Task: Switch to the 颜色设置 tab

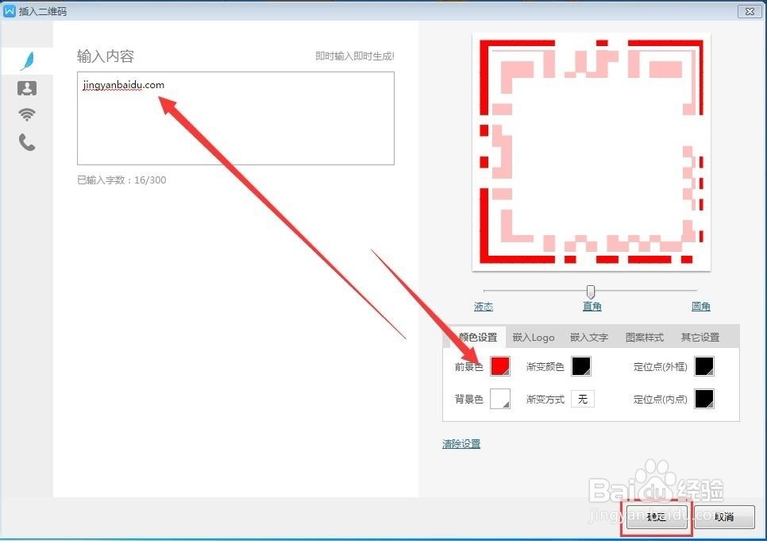Action: 478,337
